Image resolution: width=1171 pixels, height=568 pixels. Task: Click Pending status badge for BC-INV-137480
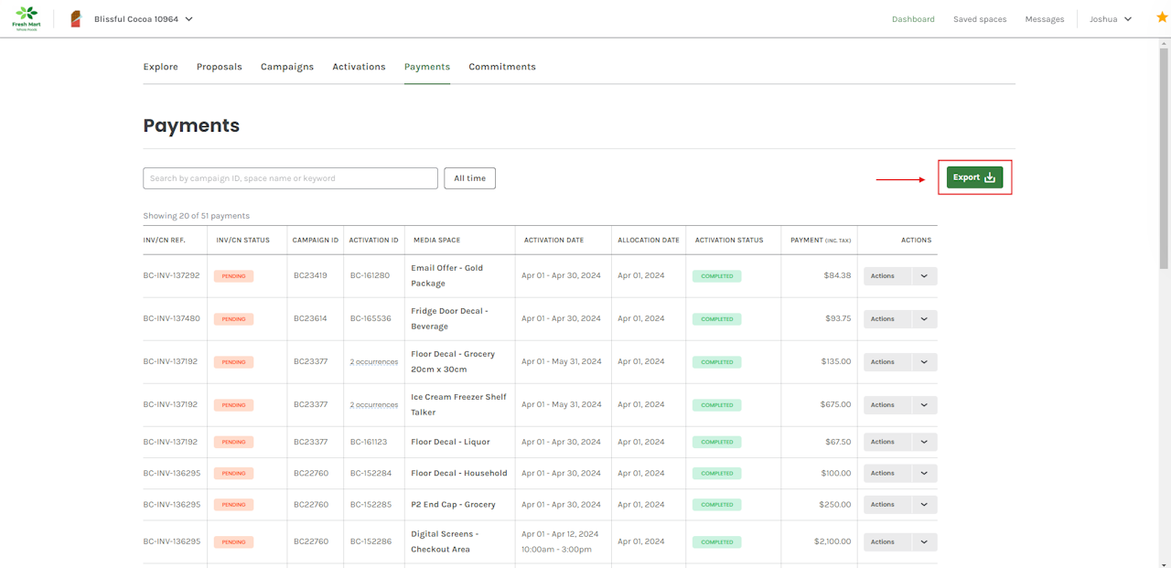[x=233, y=319]
